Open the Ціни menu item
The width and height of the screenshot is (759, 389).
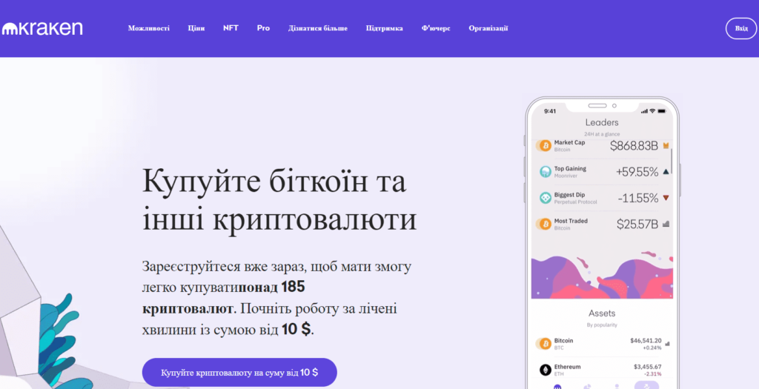(196, 28)
